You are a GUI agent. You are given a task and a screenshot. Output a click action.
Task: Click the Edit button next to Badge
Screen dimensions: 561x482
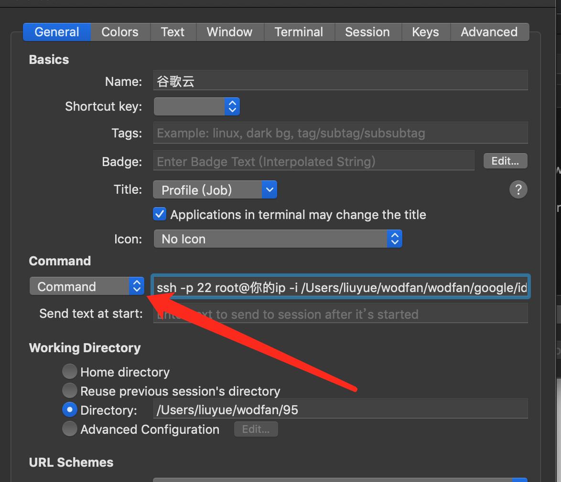coord(505,161)
